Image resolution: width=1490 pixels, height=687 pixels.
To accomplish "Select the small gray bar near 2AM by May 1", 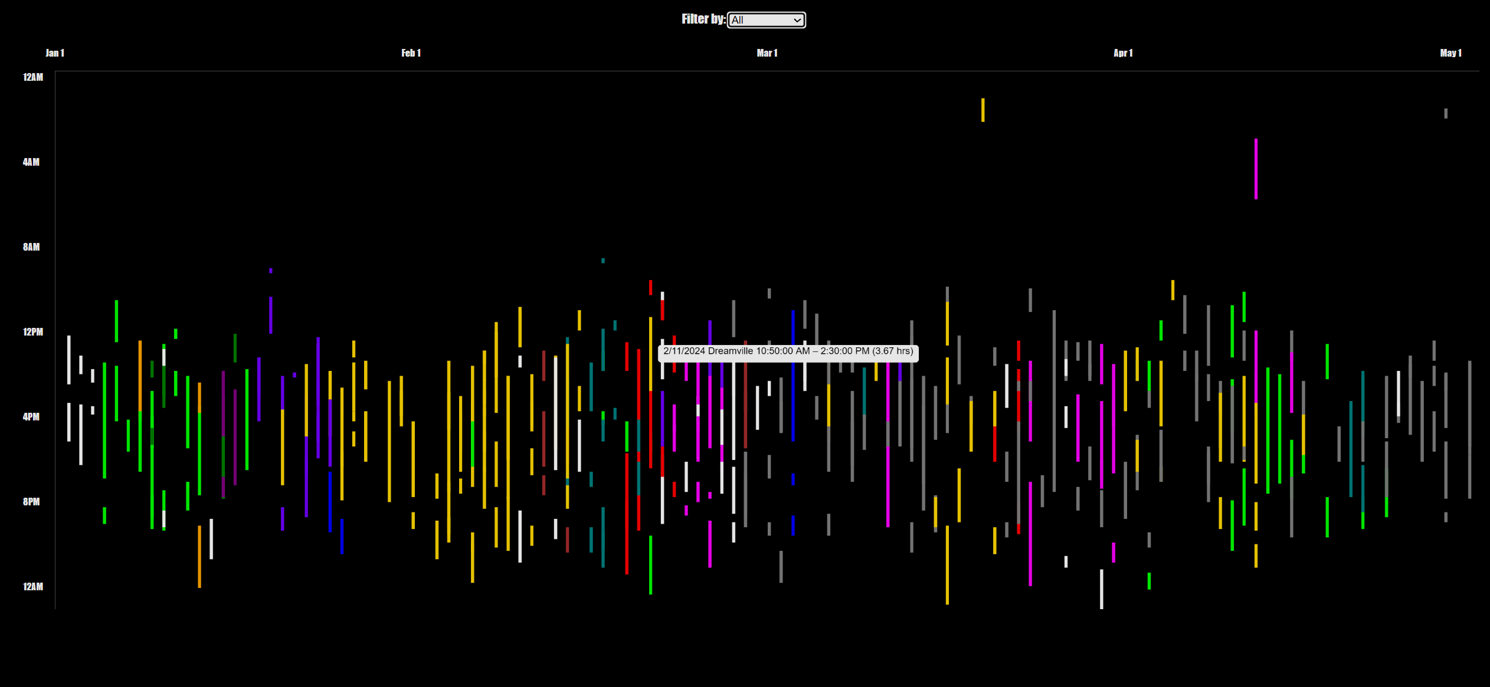I will 1446,113.
